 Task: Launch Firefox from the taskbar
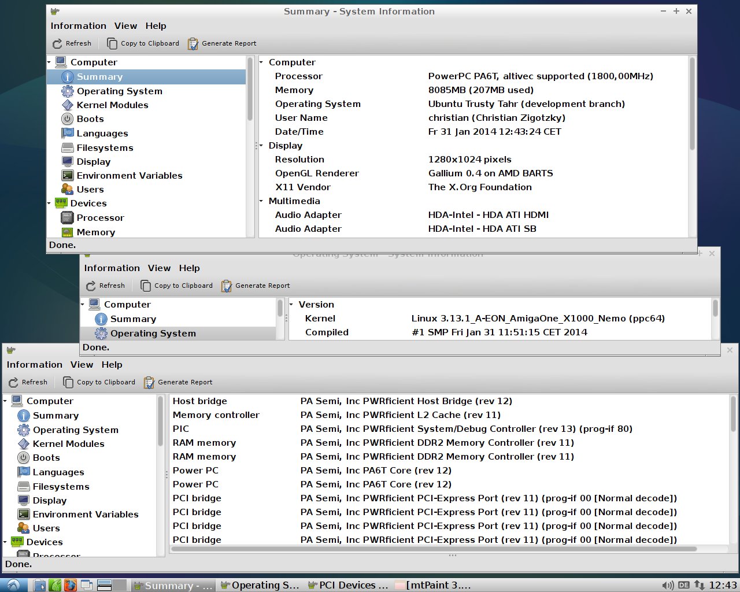(x=70, y=585)
